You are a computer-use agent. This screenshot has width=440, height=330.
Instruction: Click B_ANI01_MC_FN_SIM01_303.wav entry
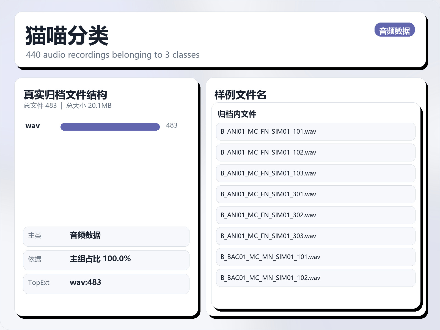click(x=315, y=236)
